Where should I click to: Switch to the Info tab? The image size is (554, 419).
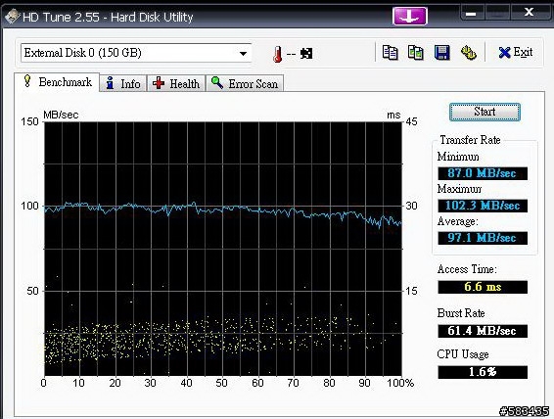(123, 84)
